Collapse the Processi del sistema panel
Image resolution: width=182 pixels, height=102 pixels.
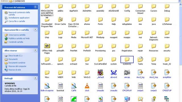click(35, 7)
